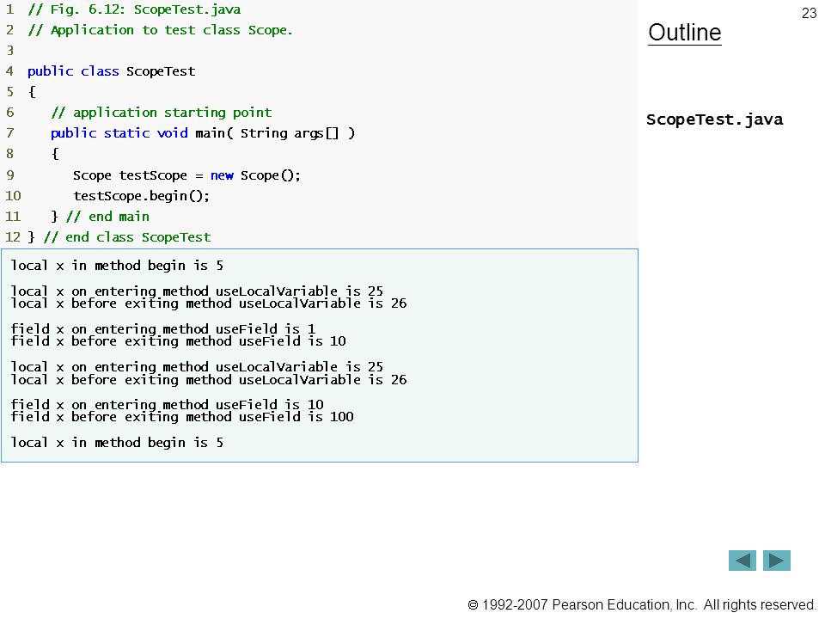825x619 pixels.
Task: Go to the previous slide with back arrow
Action: coord(742,561)
